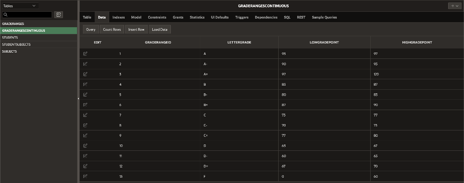The height and width of the screenshot is (183, 464).
Task: Click the icon button beside the search box
Action: coord(58,14)
